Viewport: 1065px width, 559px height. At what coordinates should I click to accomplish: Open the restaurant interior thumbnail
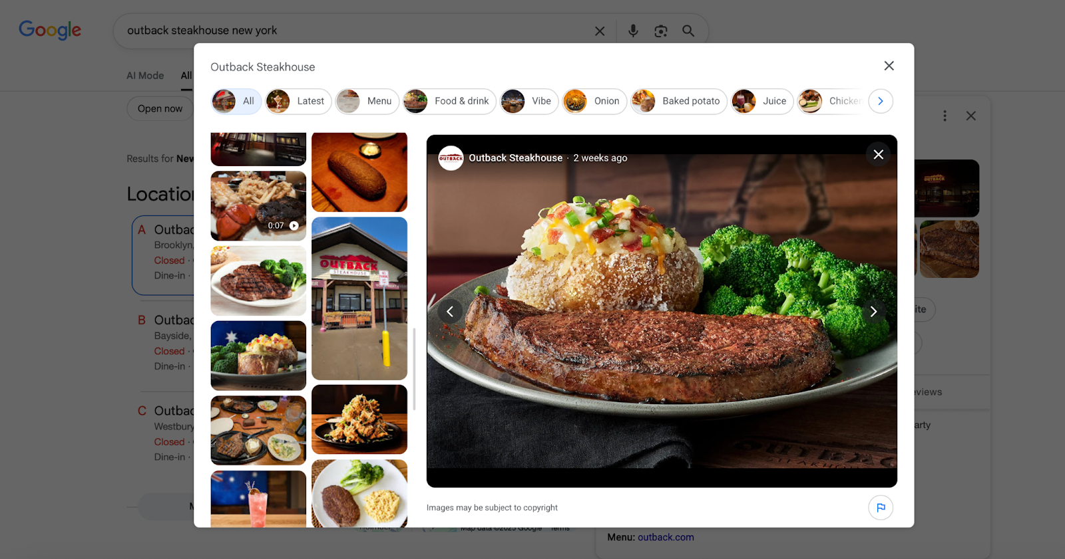coord(258,149)
